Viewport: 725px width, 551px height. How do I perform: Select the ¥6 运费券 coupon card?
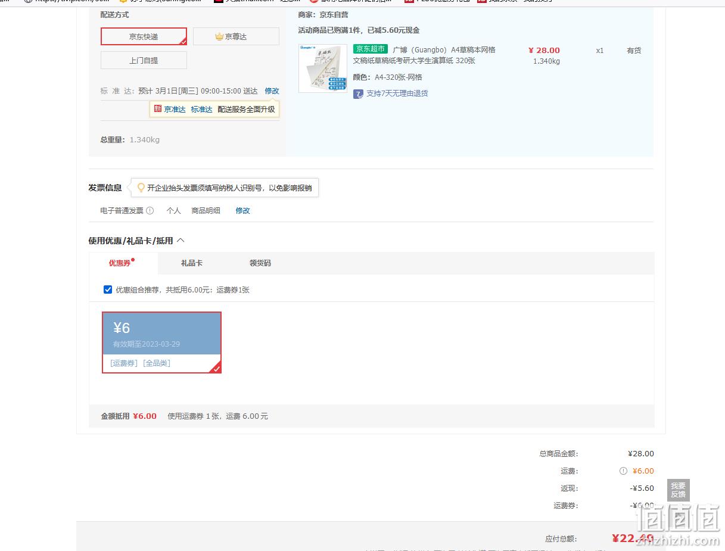[x=161, y=343]
